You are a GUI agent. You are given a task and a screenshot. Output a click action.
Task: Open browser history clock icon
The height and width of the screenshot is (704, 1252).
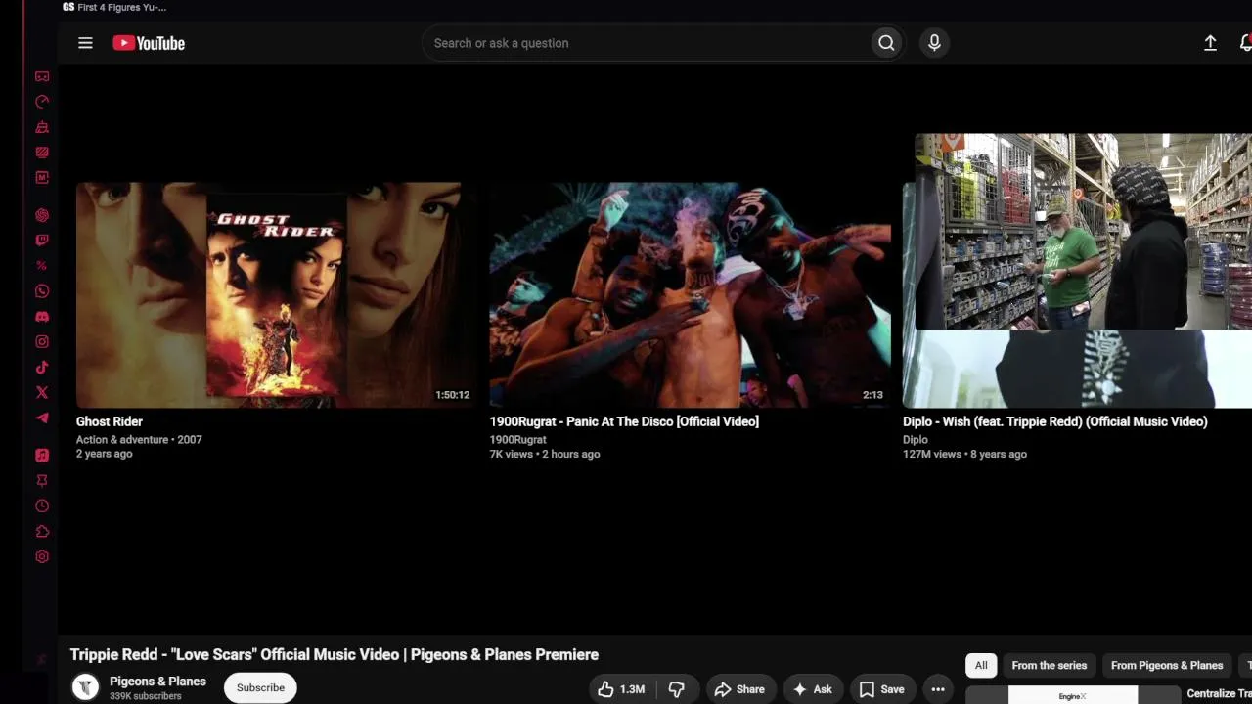pos(42,506)
